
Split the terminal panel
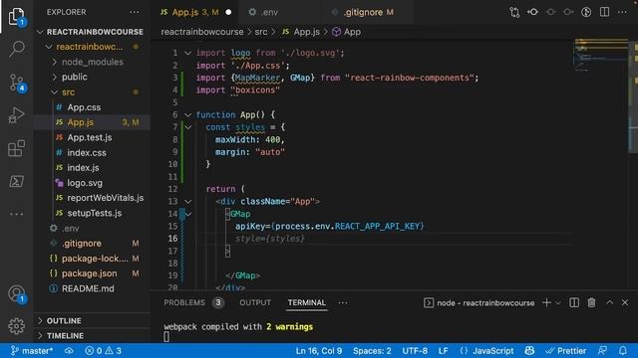pyautogui.click(x=574, y=302)
